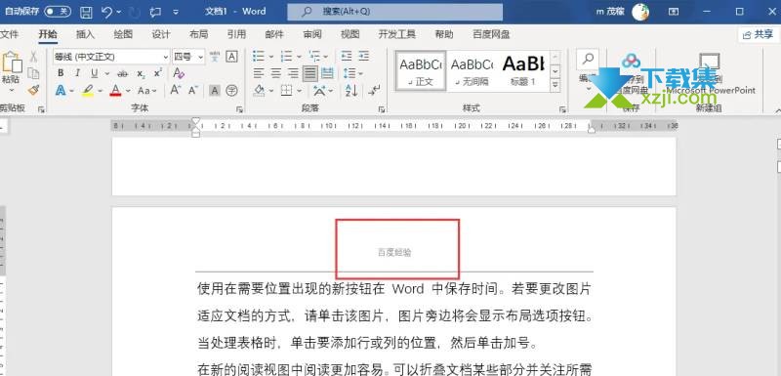Toggle Italic formatting
The width and height of the screenshot is (781, 376).
point(78,73)
